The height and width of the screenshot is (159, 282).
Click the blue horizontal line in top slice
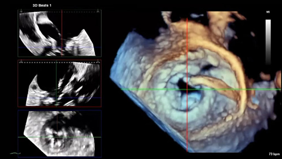click(x=59, y=47)
